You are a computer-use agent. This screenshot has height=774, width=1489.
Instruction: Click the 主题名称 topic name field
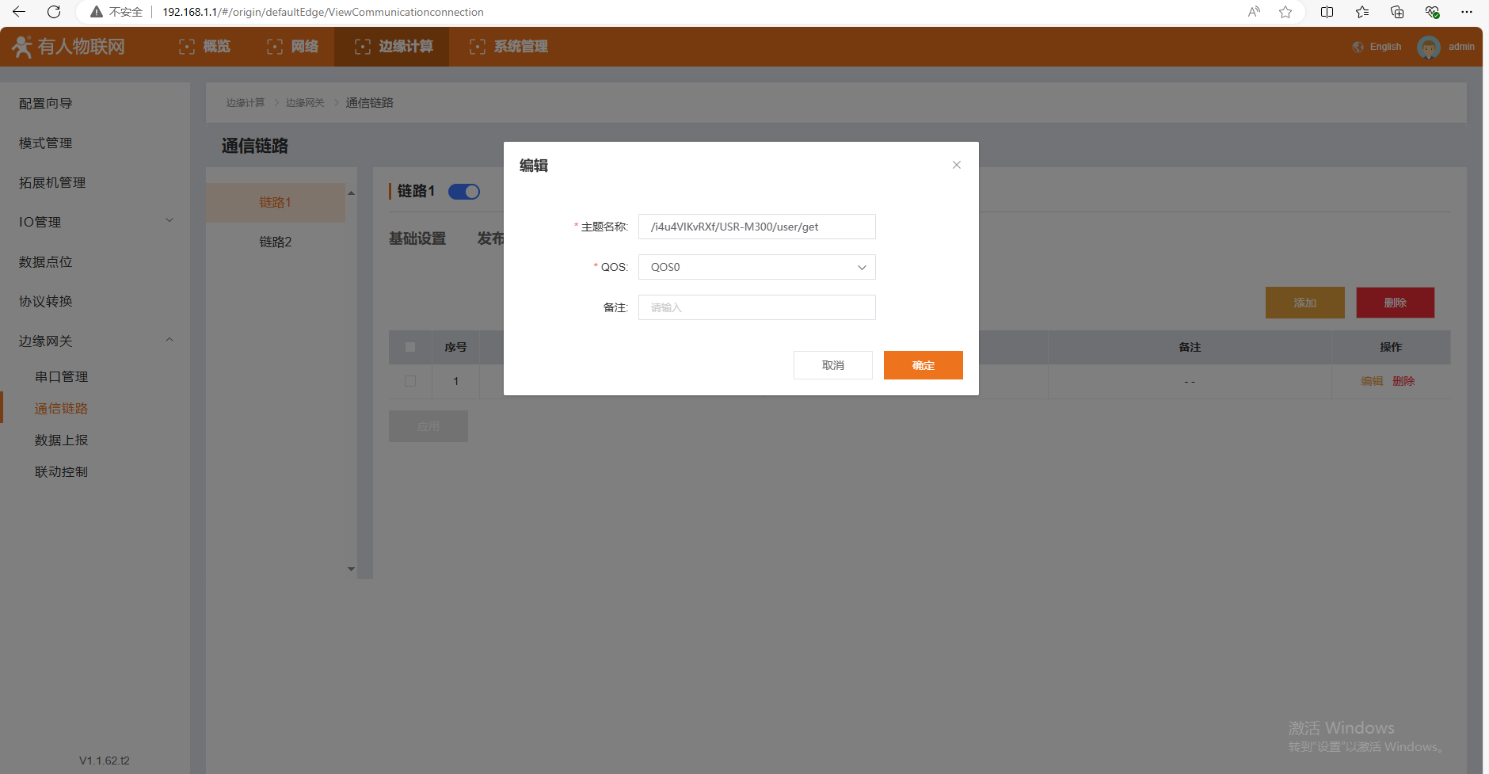click(756, 227)
